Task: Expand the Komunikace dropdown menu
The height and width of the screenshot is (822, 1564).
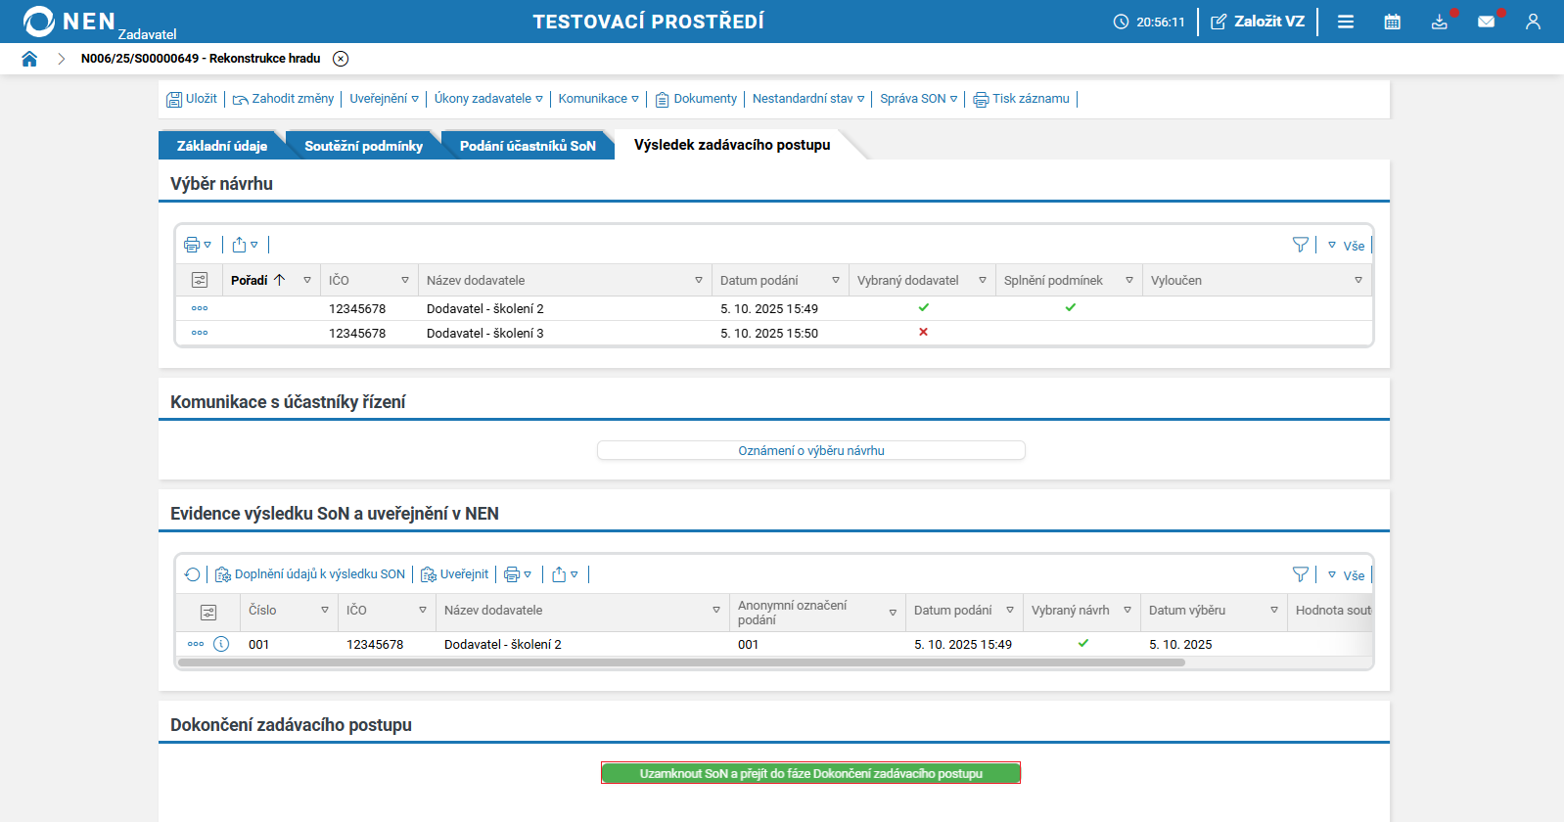Action: tap(598, 99)
